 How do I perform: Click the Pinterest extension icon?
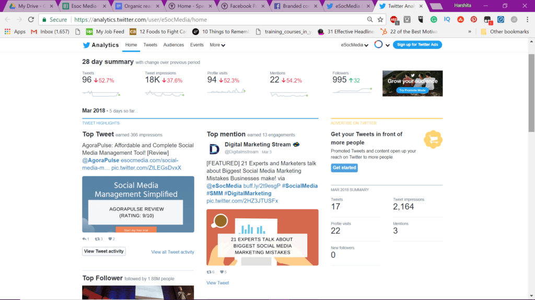(x=473, y=19)
